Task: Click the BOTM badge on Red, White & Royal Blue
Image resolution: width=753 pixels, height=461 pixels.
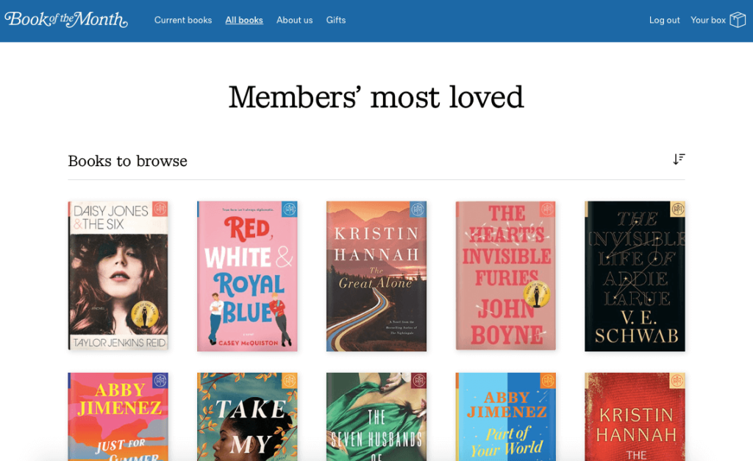Action: click(290, 210)
